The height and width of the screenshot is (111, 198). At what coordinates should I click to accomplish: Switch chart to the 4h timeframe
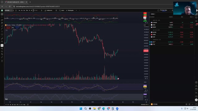pos(32,10)
